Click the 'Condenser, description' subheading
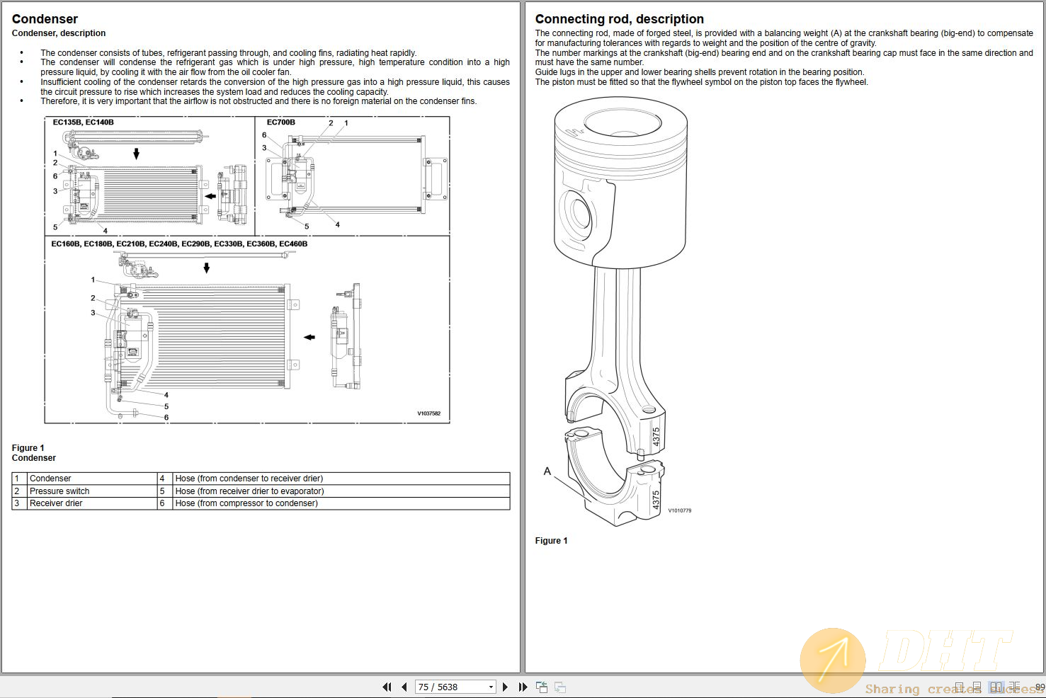The image size is (1046, 698). [x=59, y=33]
